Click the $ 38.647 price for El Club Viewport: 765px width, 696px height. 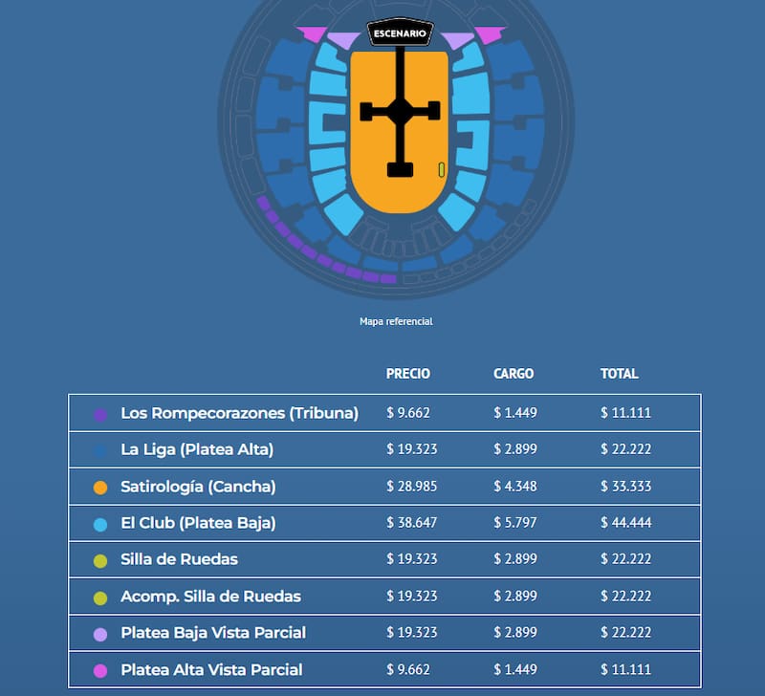click(412, 523)
